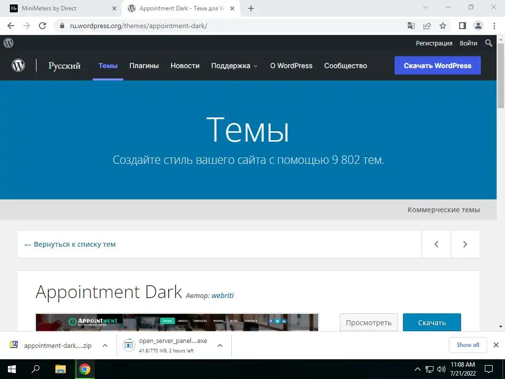Click the address bar URL
The height and width of the screenshot is (379, 505).
(x=139, y=26)
